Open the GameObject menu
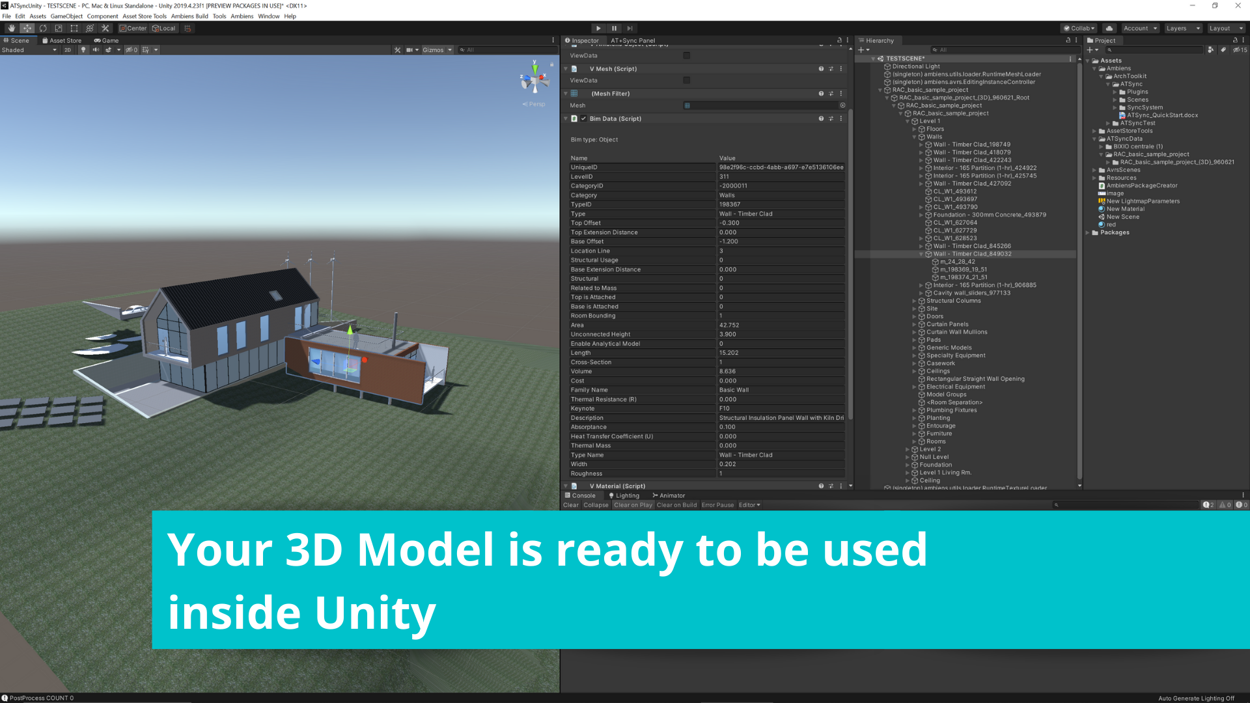Screen dimensions: 1250x703 coord(66,16)
